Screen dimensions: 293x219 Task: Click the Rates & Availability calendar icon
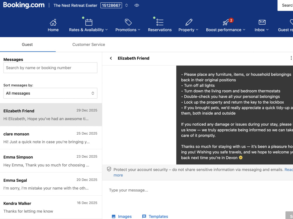pos(88,22)
